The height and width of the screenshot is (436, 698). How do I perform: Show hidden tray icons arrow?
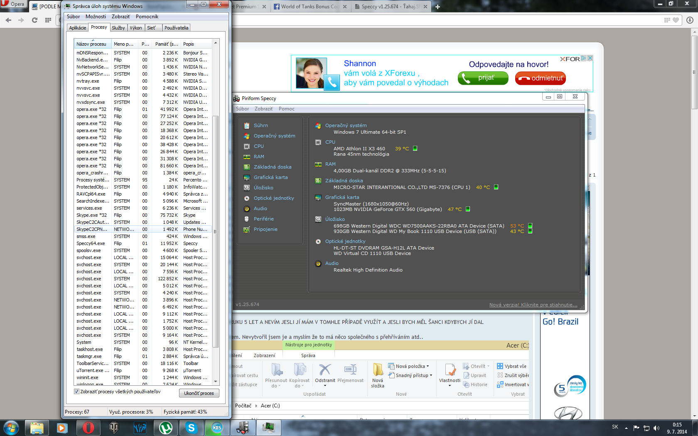click(626, 428)
